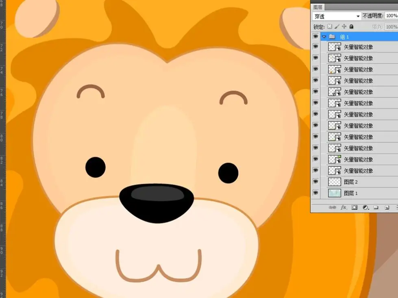The height and width of the screenshot is (298, 398).
Task: Add a layer mask using the mask icon
Action: 355,207
